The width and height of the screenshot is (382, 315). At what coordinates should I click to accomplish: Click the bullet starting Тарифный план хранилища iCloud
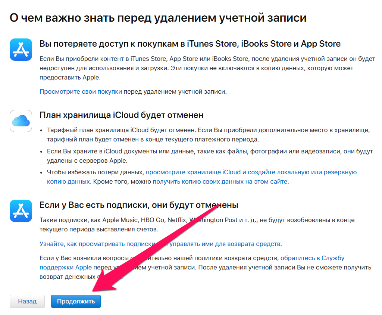coord(208,135)
